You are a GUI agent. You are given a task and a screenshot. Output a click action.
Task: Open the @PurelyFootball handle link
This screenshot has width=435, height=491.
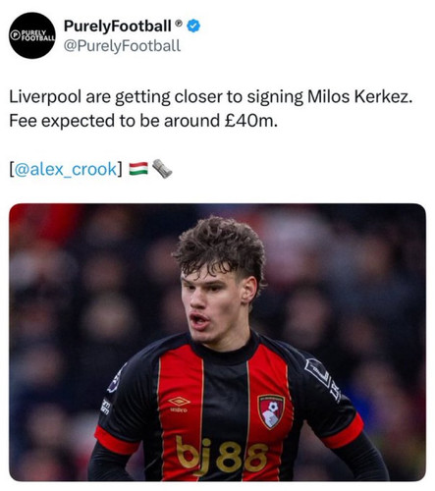(x=122, y=45)
